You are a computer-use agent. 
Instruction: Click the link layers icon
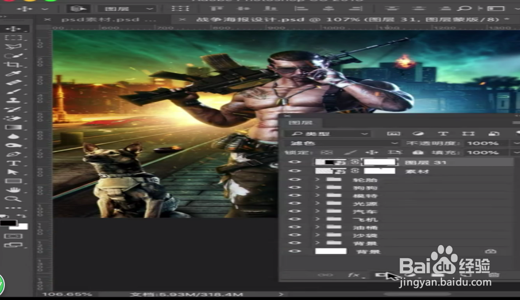[x=325, y=275]
